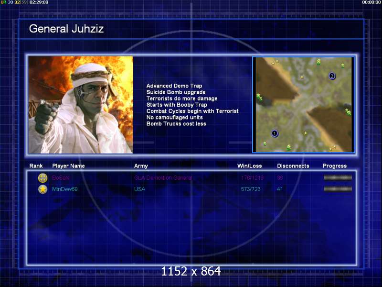Click the rank medal icon beside MtnDew69

pos(42,189)
